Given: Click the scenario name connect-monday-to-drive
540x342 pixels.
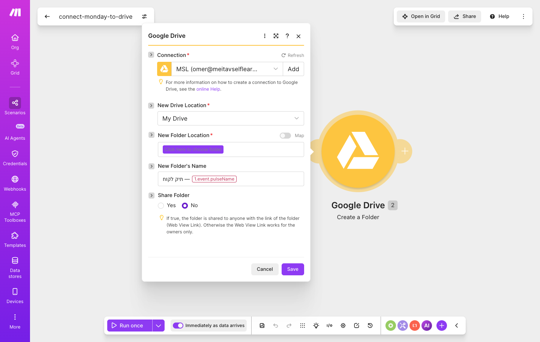Looking at the screenshot, I should [x=96, y=16].
